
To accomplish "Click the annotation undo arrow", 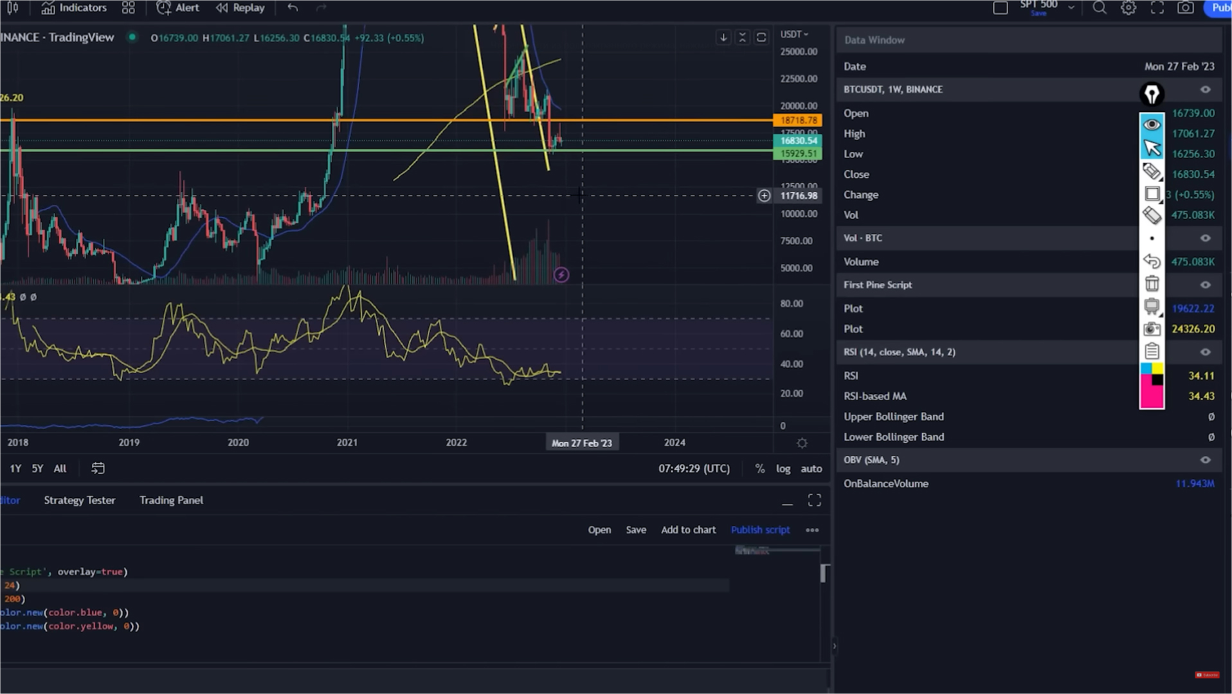I will point(1152,261).
